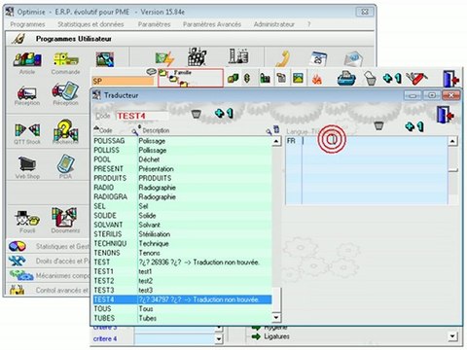Open the Paramètres menu
The height and width of the screenshot is (350, 467).
click(x=154, y=24)
